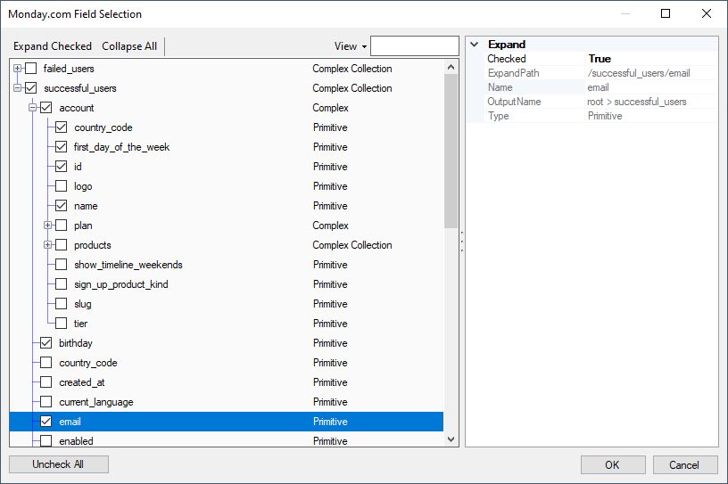Image resolution: width=728 pixels, height=484 pixels.
Task: Select the Checked property row
Action: point(601,59)
